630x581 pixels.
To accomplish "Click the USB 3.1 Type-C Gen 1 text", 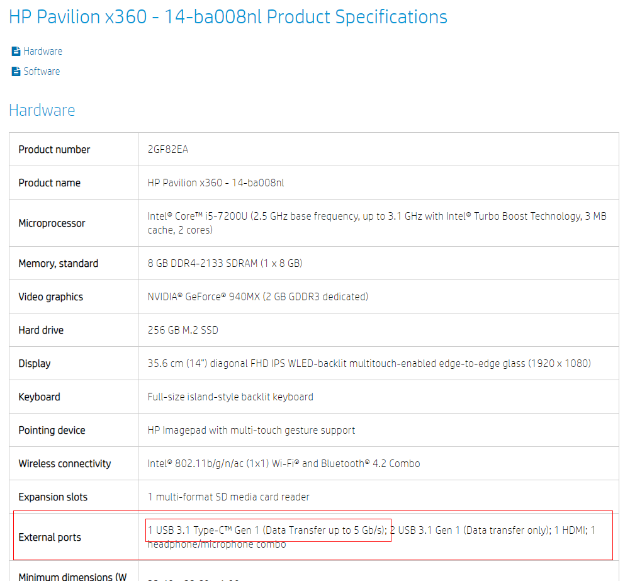I will 267,530.
